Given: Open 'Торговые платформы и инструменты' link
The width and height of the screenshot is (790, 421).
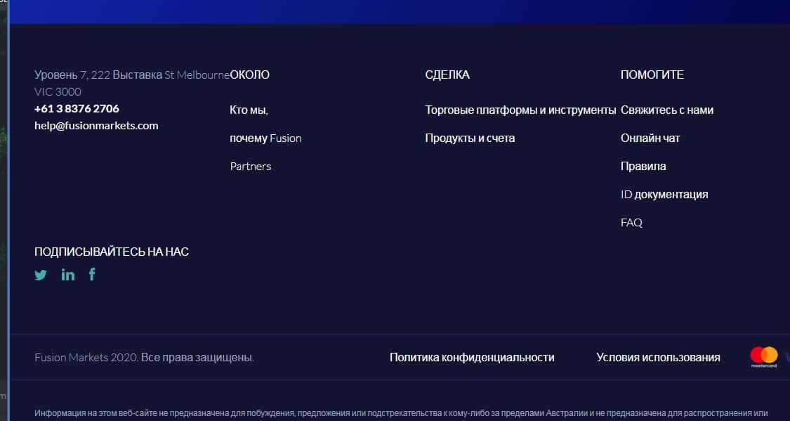Looking at the screenshot, I should click(x=520, y=110).
